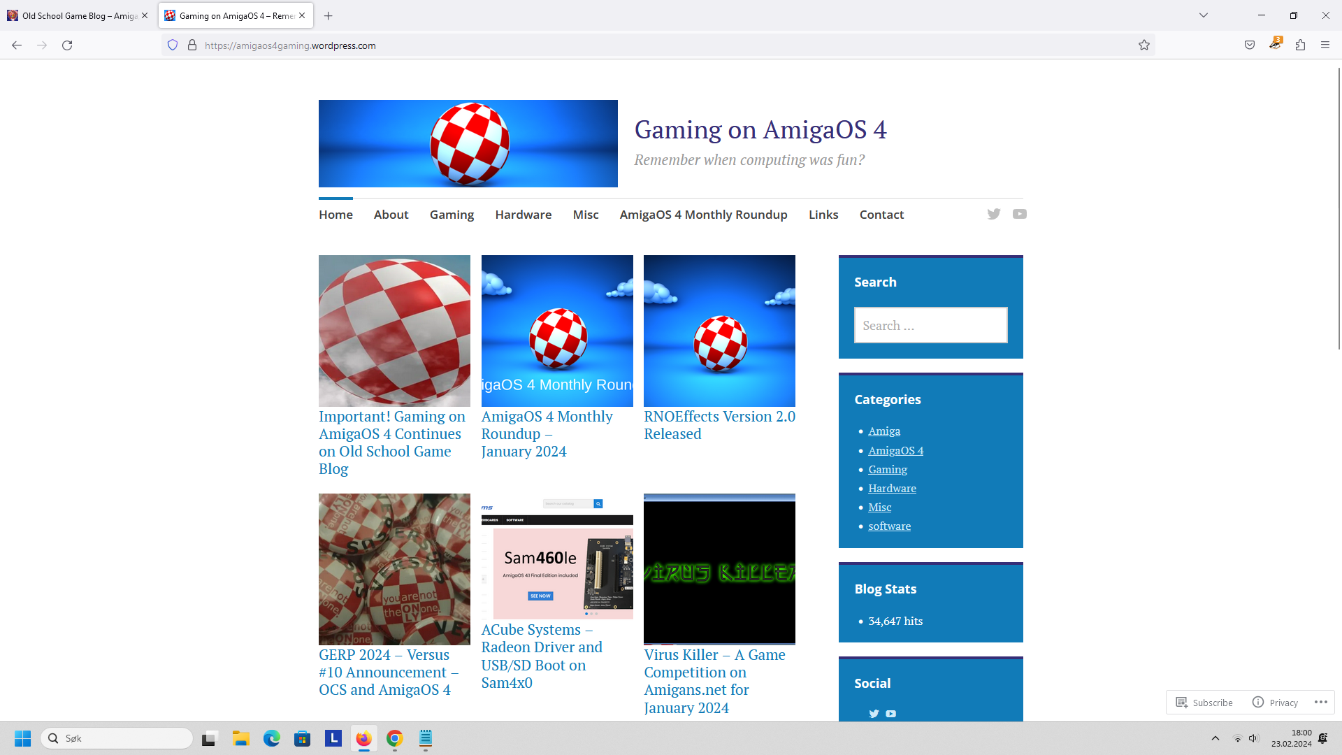Click the sidebar Search input field
This screenshot has height=755, width=1342.
[930, 325]
